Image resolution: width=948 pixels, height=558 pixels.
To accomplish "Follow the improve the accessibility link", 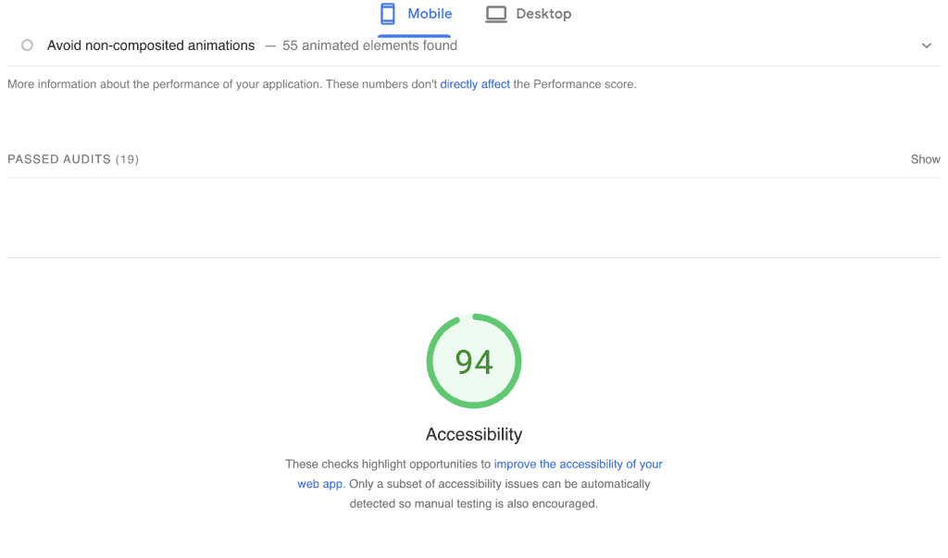I will [x=579, y=464].
